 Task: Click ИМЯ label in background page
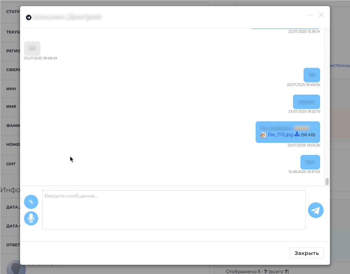point(11,107)
